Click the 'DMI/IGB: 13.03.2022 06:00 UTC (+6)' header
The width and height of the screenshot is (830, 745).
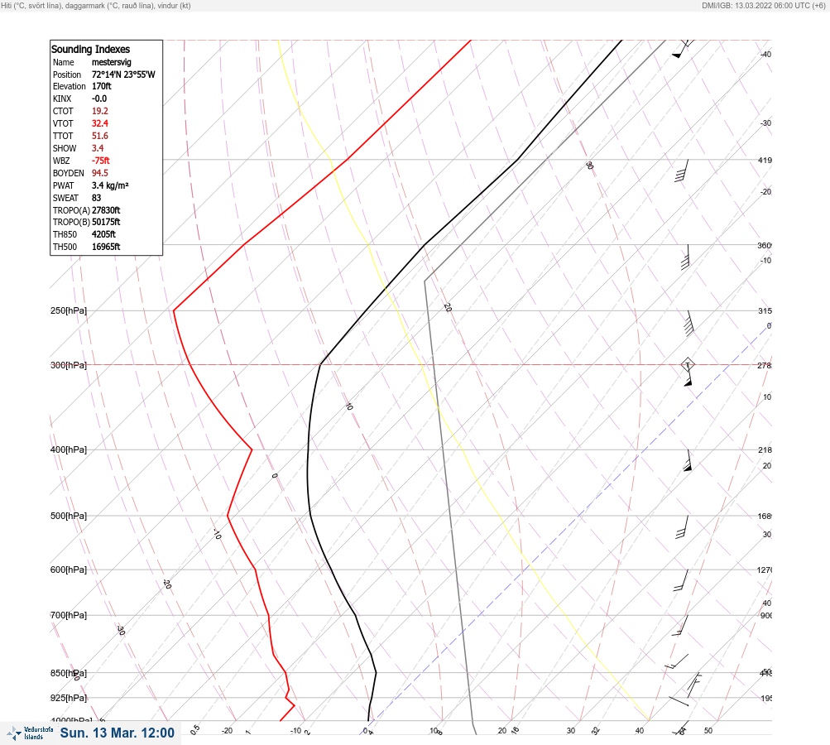tap(764, 5)
